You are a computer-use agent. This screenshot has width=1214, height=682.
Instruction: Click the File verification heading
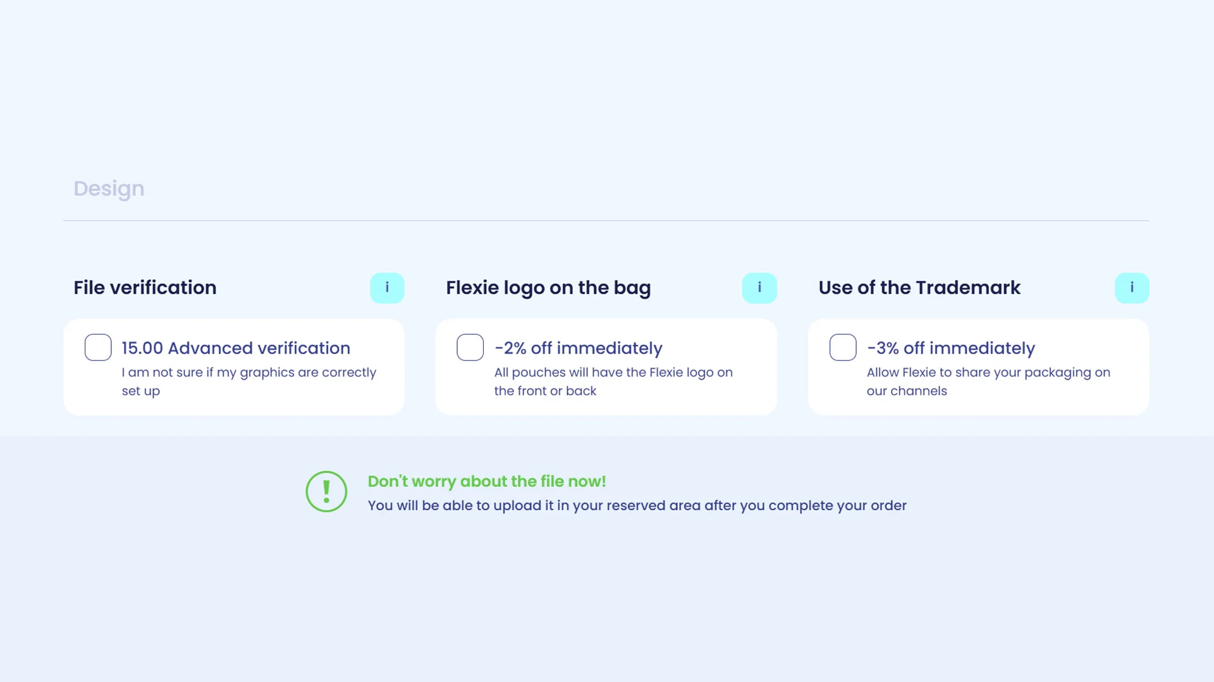(x=145, y=287)
